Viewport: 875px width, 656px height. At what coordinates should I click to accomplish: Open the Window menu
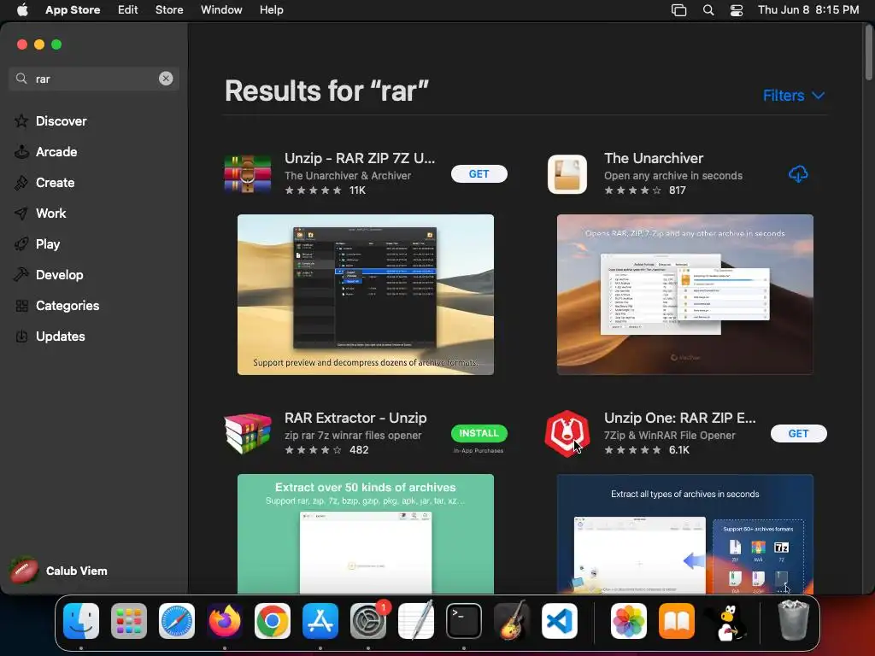[x=221, y=10]
